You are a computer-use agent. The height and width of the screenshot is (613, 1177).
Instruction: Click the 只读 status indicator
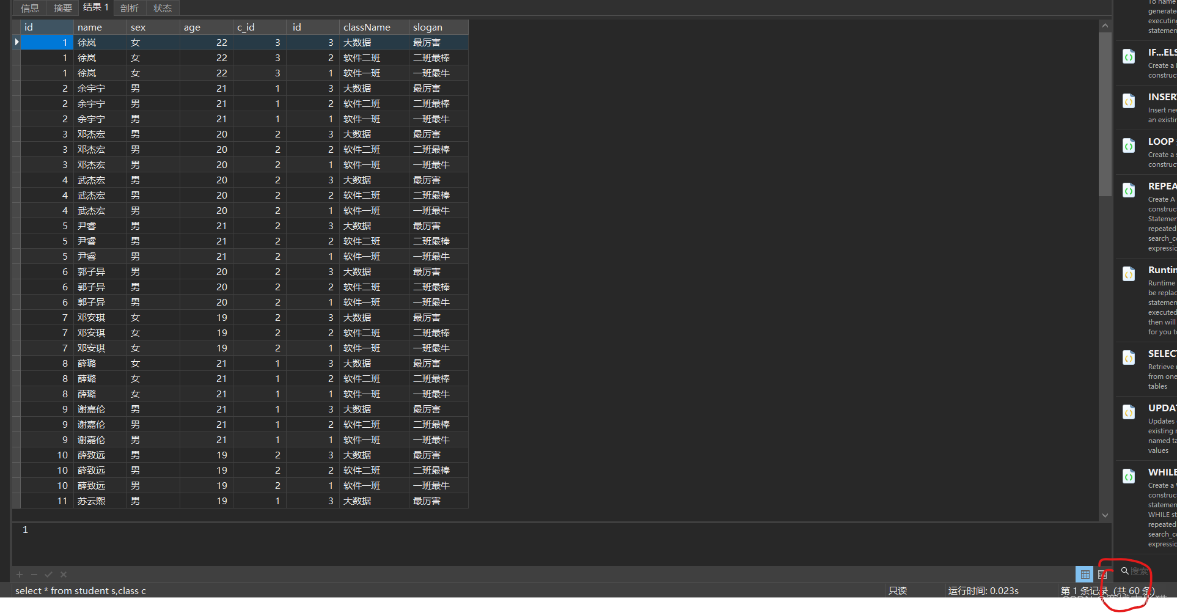[898, 590]
